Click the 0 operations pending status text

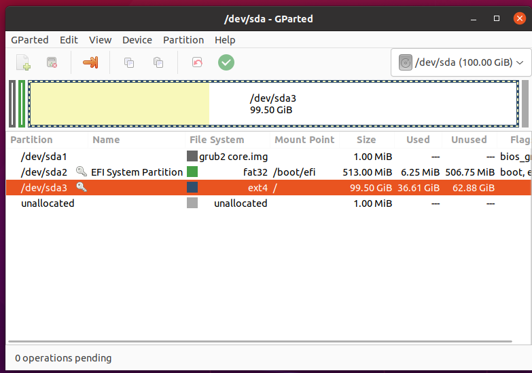point(63,358)
